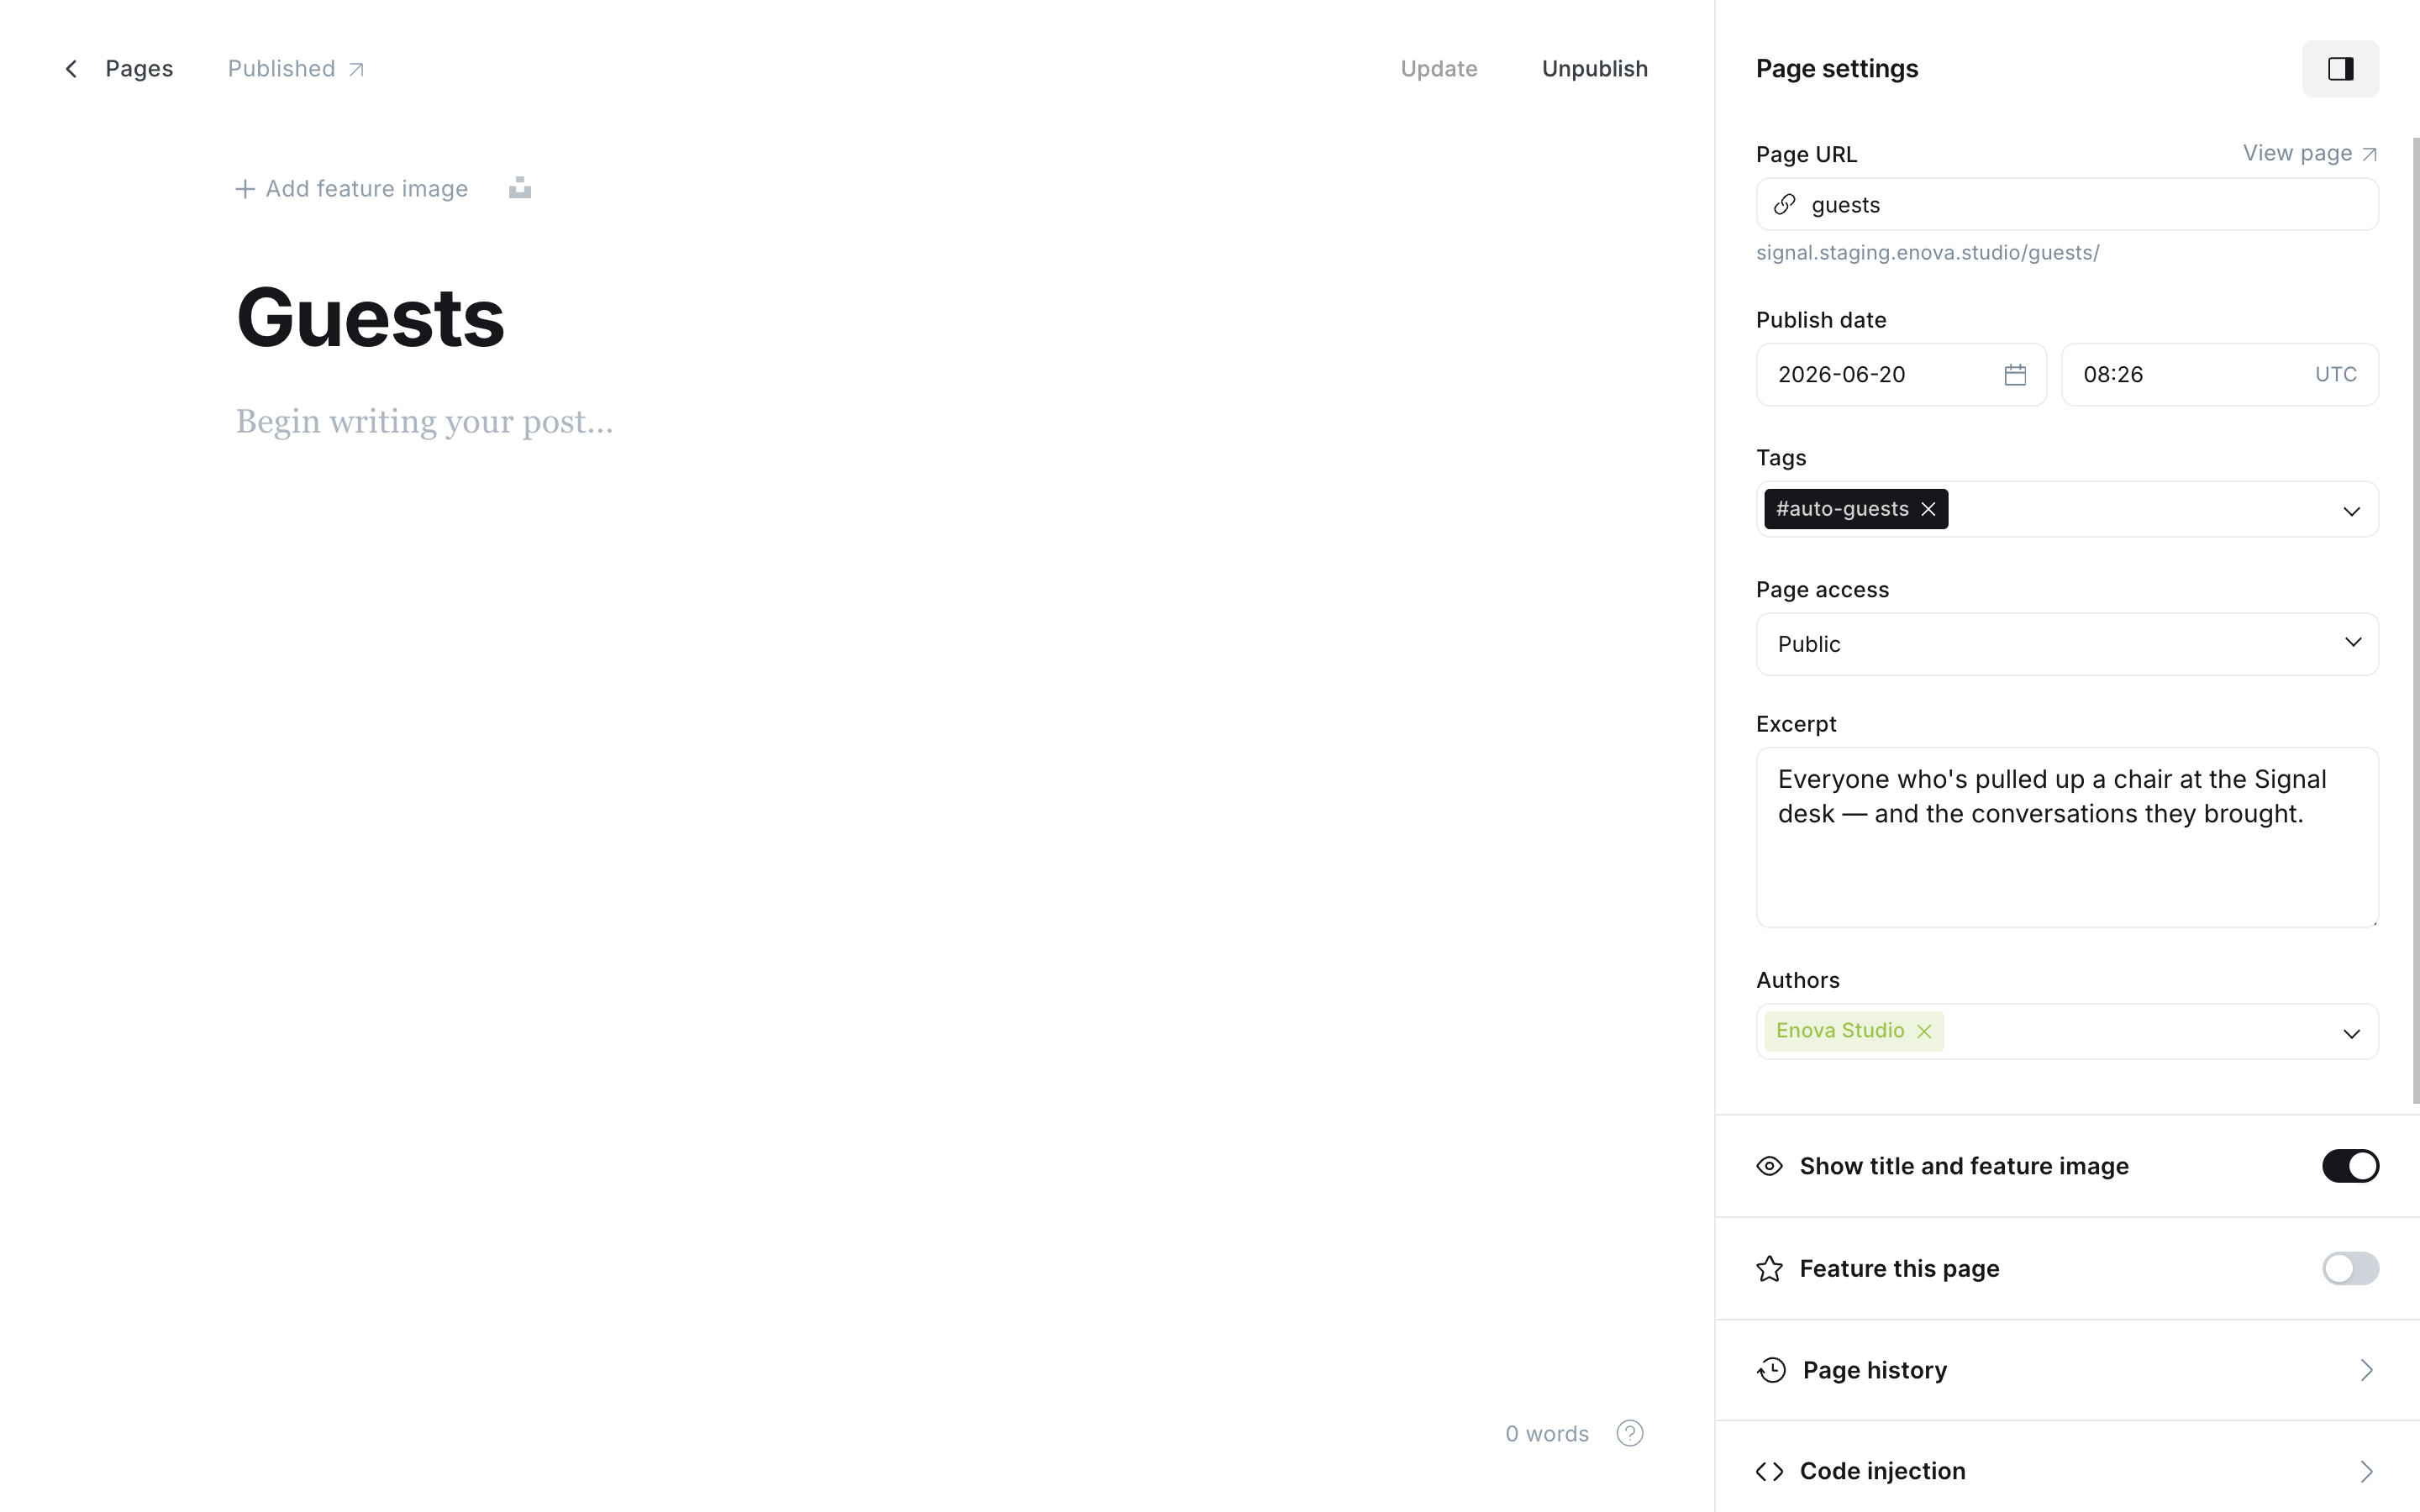Click the Unpublish button
Image resolution: width=2420 pixels, height=1512 pixels.
click(1594, 69)
